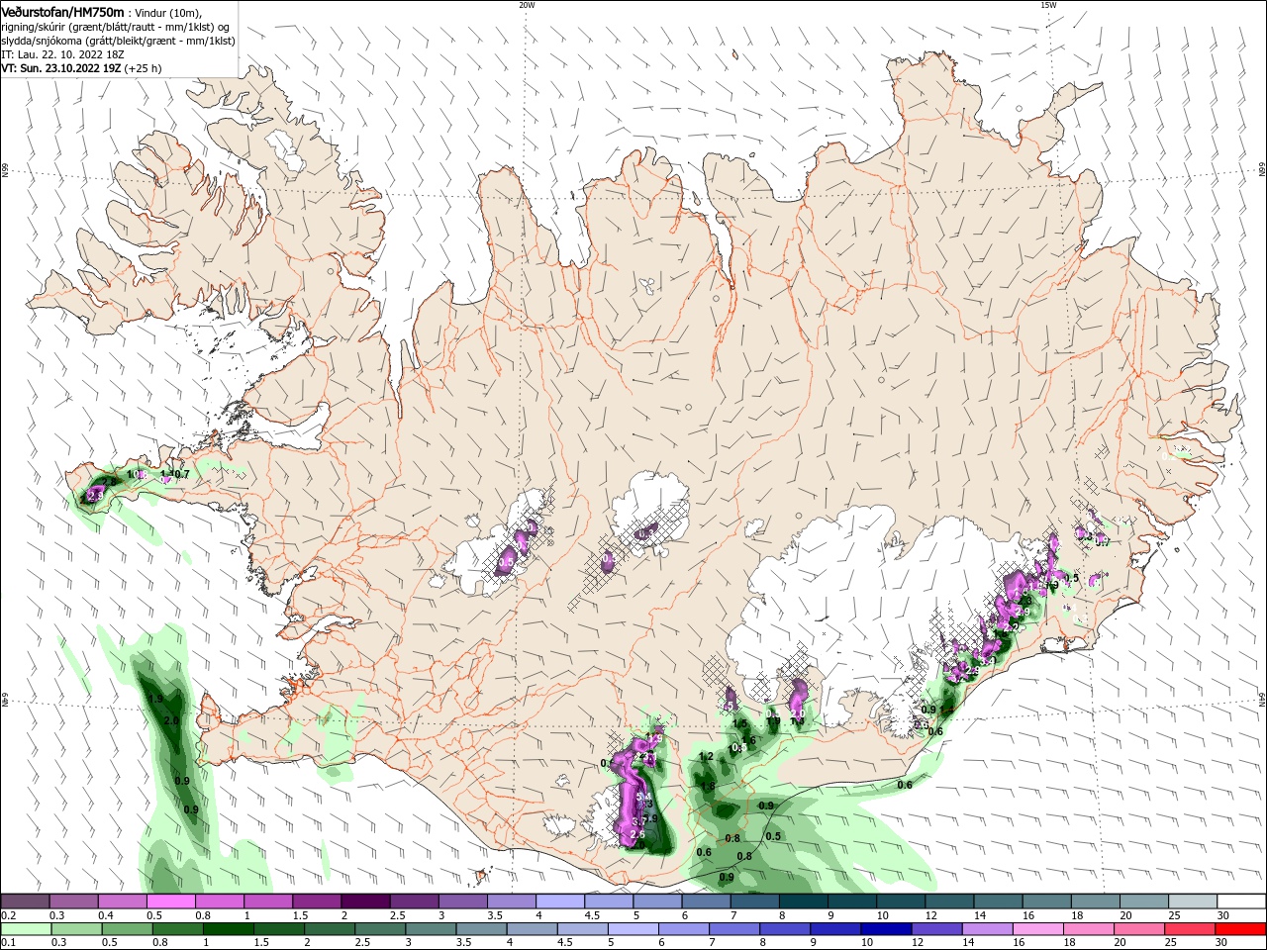Select the 'IT: Lau. 22. 10. 2022 18Z' initial time line
Viewport: 1267px width, 950px height.
coord(62,54)
